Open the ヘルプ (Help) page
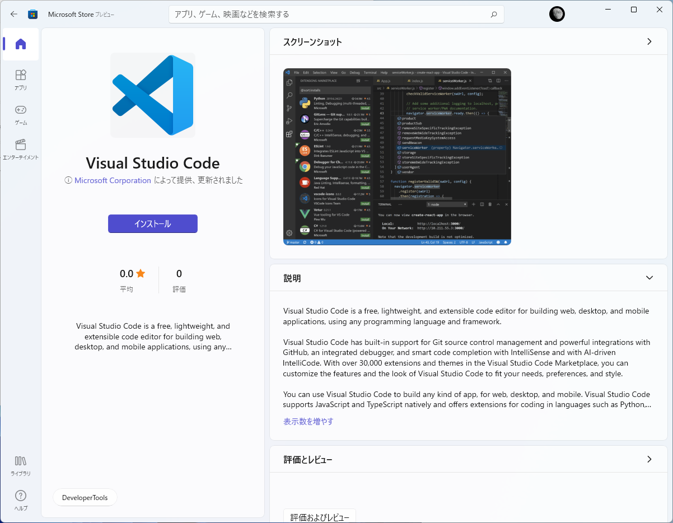 pyautogui.click(x=21, y=500)
